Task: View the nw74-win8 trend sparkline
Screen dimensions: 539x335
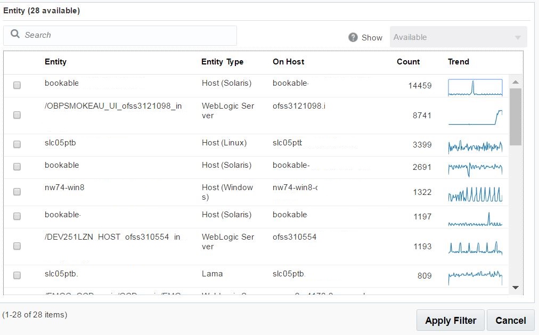Action: coord(475,194)
